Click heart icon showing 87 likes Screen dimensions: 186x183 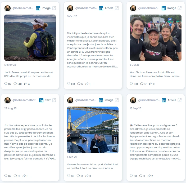click(6, 84)
